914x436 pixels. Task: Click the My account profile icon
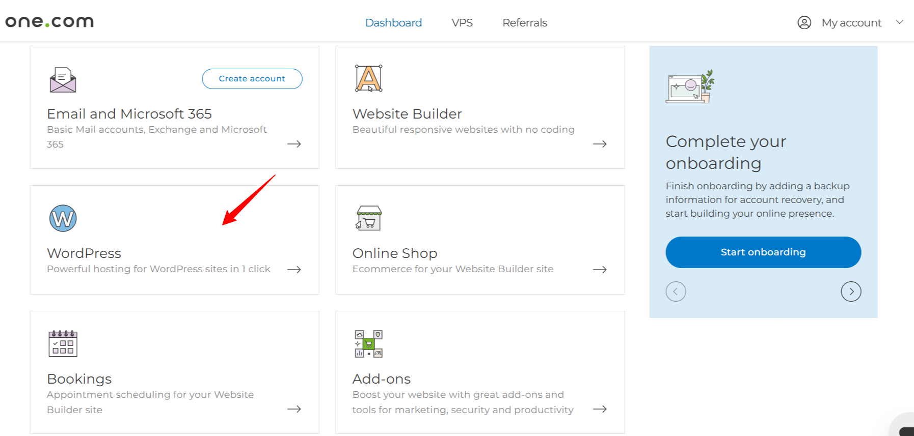[x=804, y=22]
